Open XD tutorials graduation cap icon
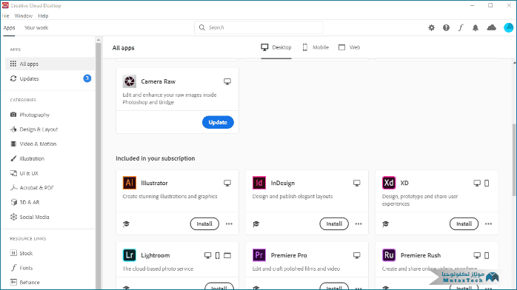This screenshot has height=290, width=517. pyautogui.click(x=385, y=224)
